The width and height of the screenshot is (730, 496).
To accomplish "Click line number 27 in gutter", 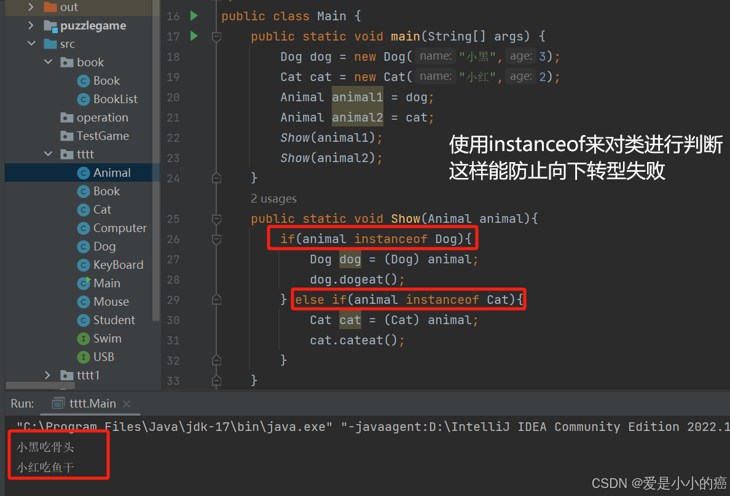I will [x=173, y=259].
